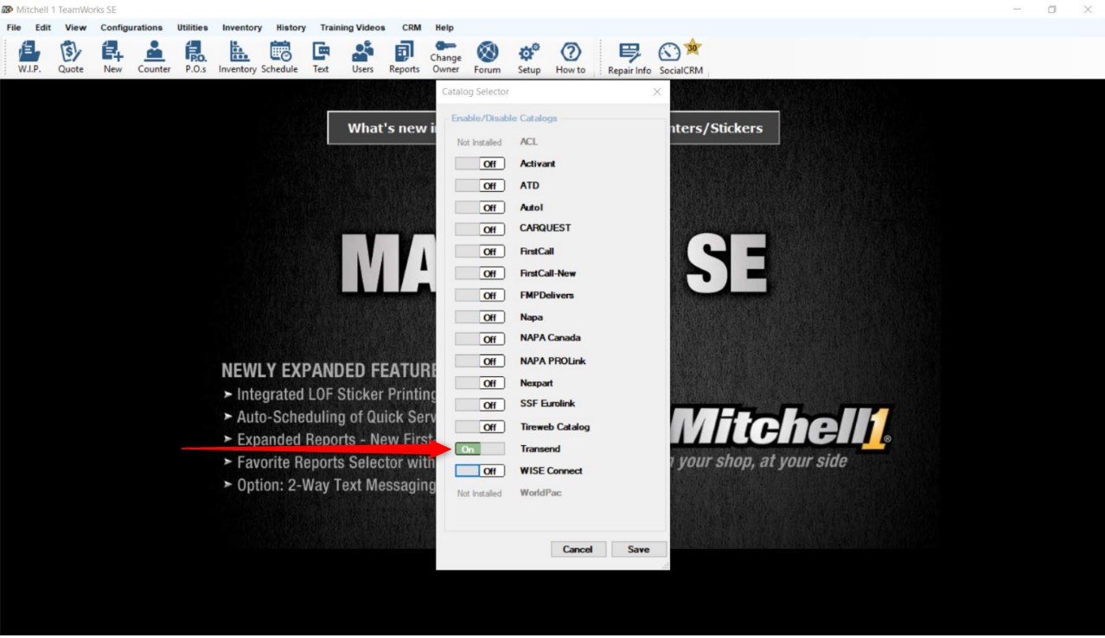Open Inventory from the toolbar

(x=237, y=57)
